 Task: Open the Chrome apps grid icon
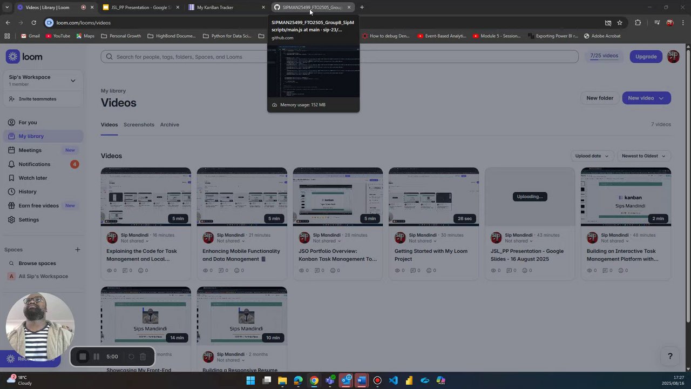(7, 36)
